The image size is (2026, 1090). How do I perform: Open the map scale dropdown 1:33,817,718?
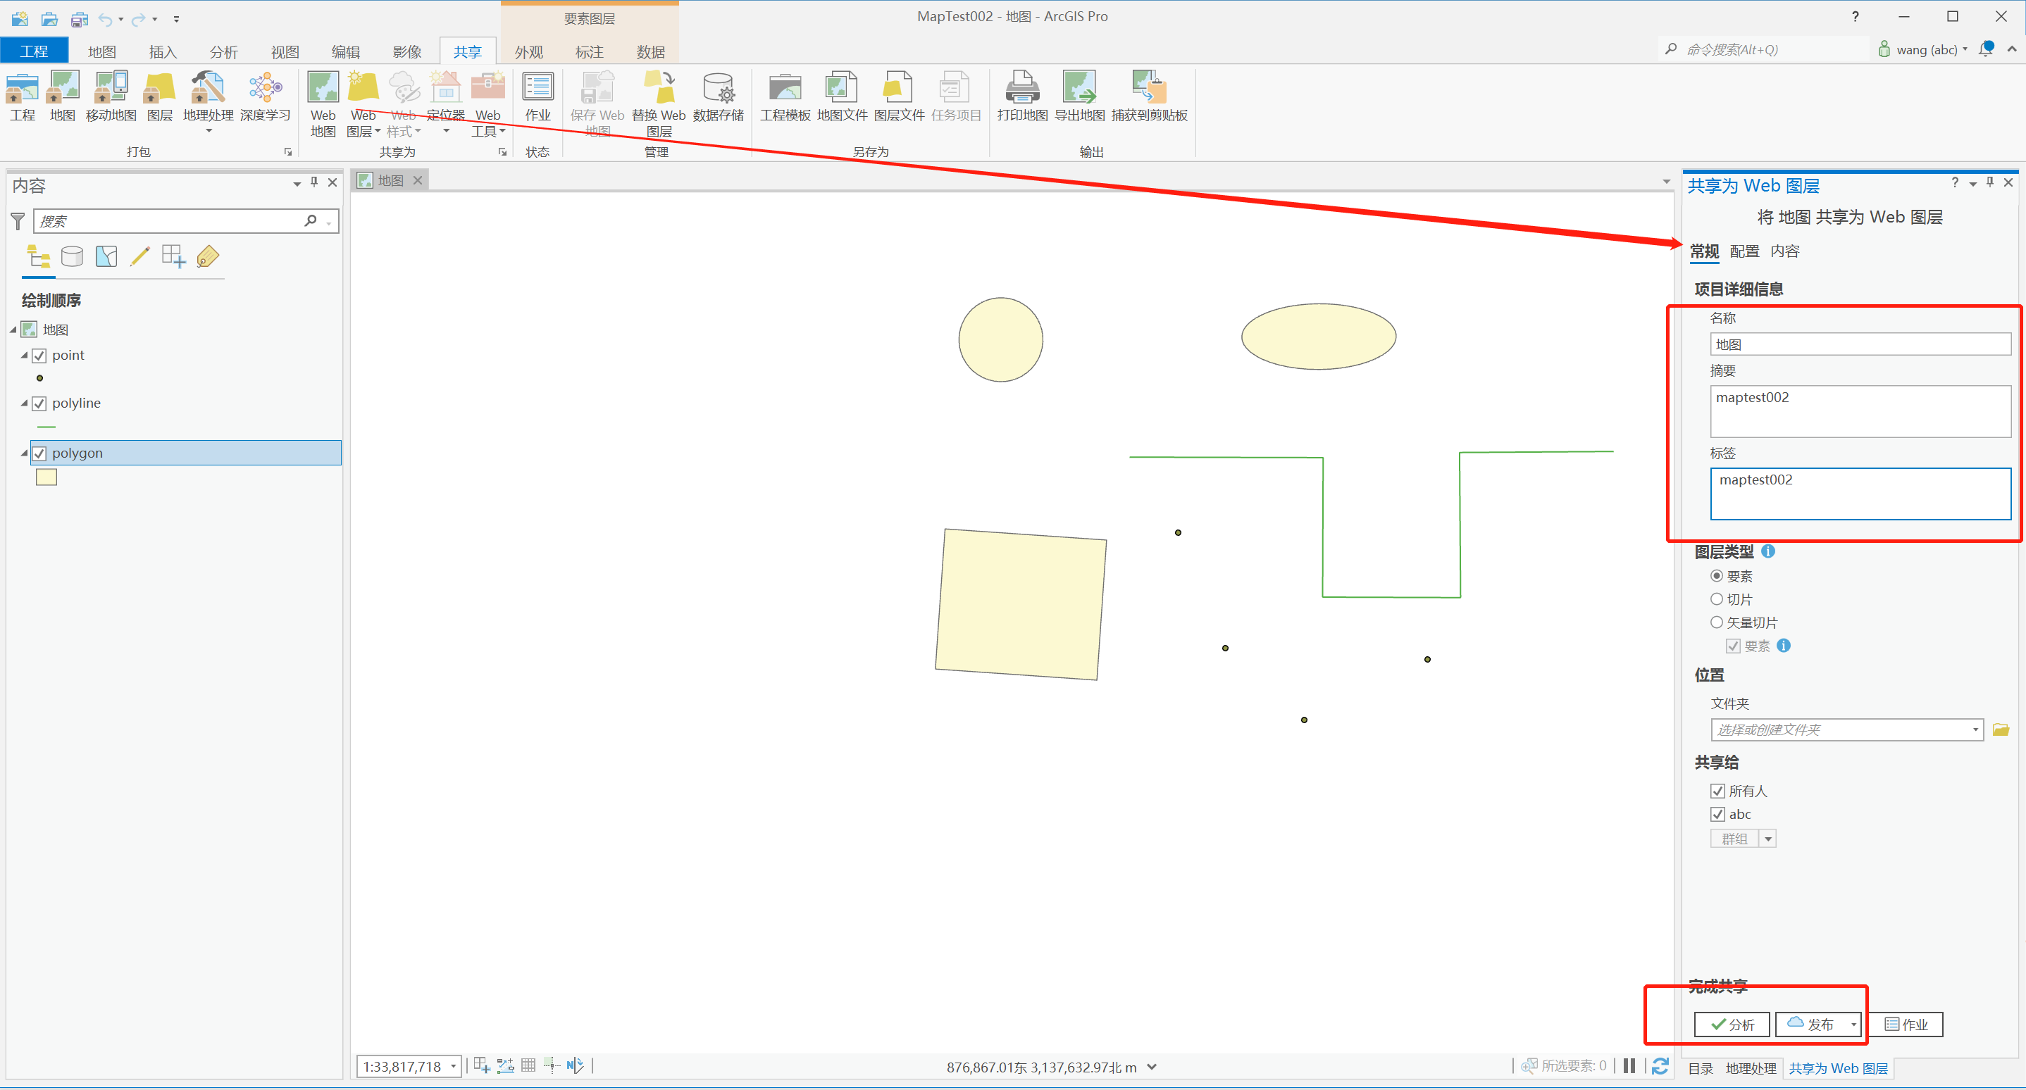point(453,1067)
